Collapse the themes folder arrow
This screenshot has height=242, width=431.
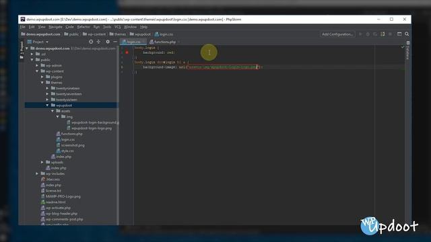click(x=42, y=83)
